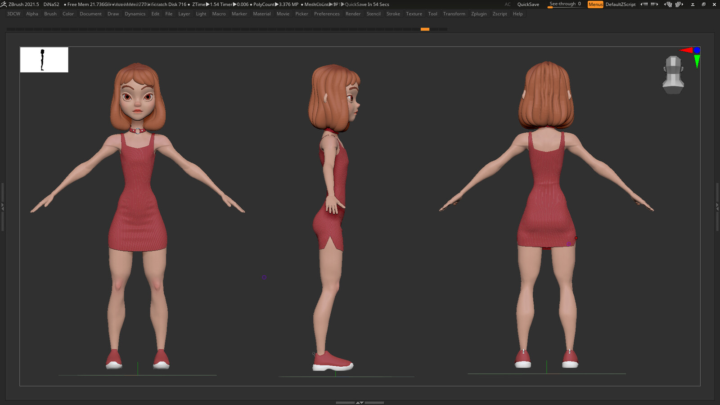Expand the left tray divider
Screen dimensions: 720x405
(2, 207)
